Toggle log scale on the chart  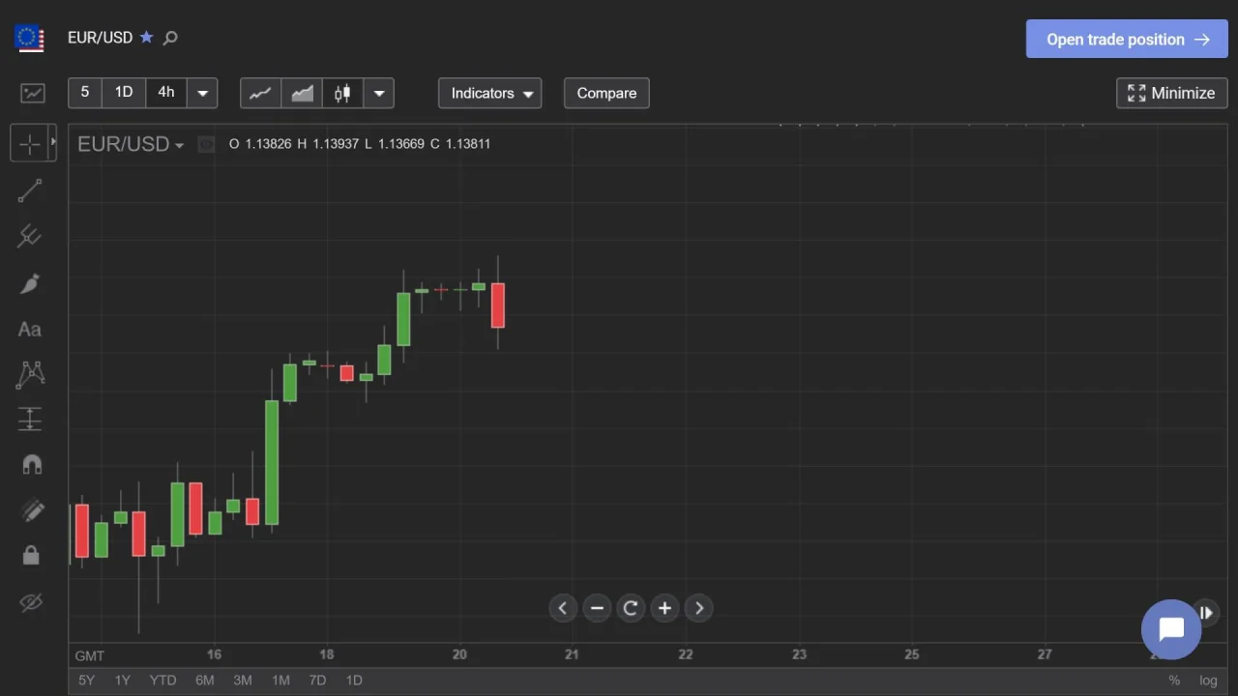click(x=1208, y=681)
